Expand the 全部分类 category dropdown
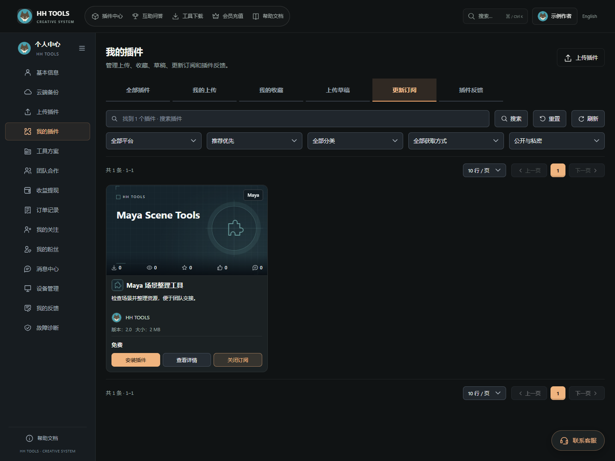Viewport: 615px width, 461px height. tap(355, 141)
